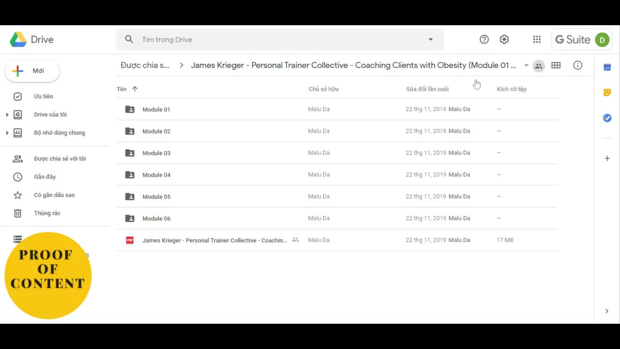This screenshot has width=620, height=349.
Task: Click Module 06 shared folder icon
Action: point(130,218)
